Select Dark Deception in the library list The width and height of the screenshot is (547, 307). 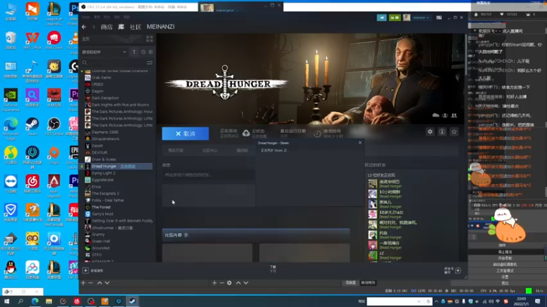click(x=105, y=98)
